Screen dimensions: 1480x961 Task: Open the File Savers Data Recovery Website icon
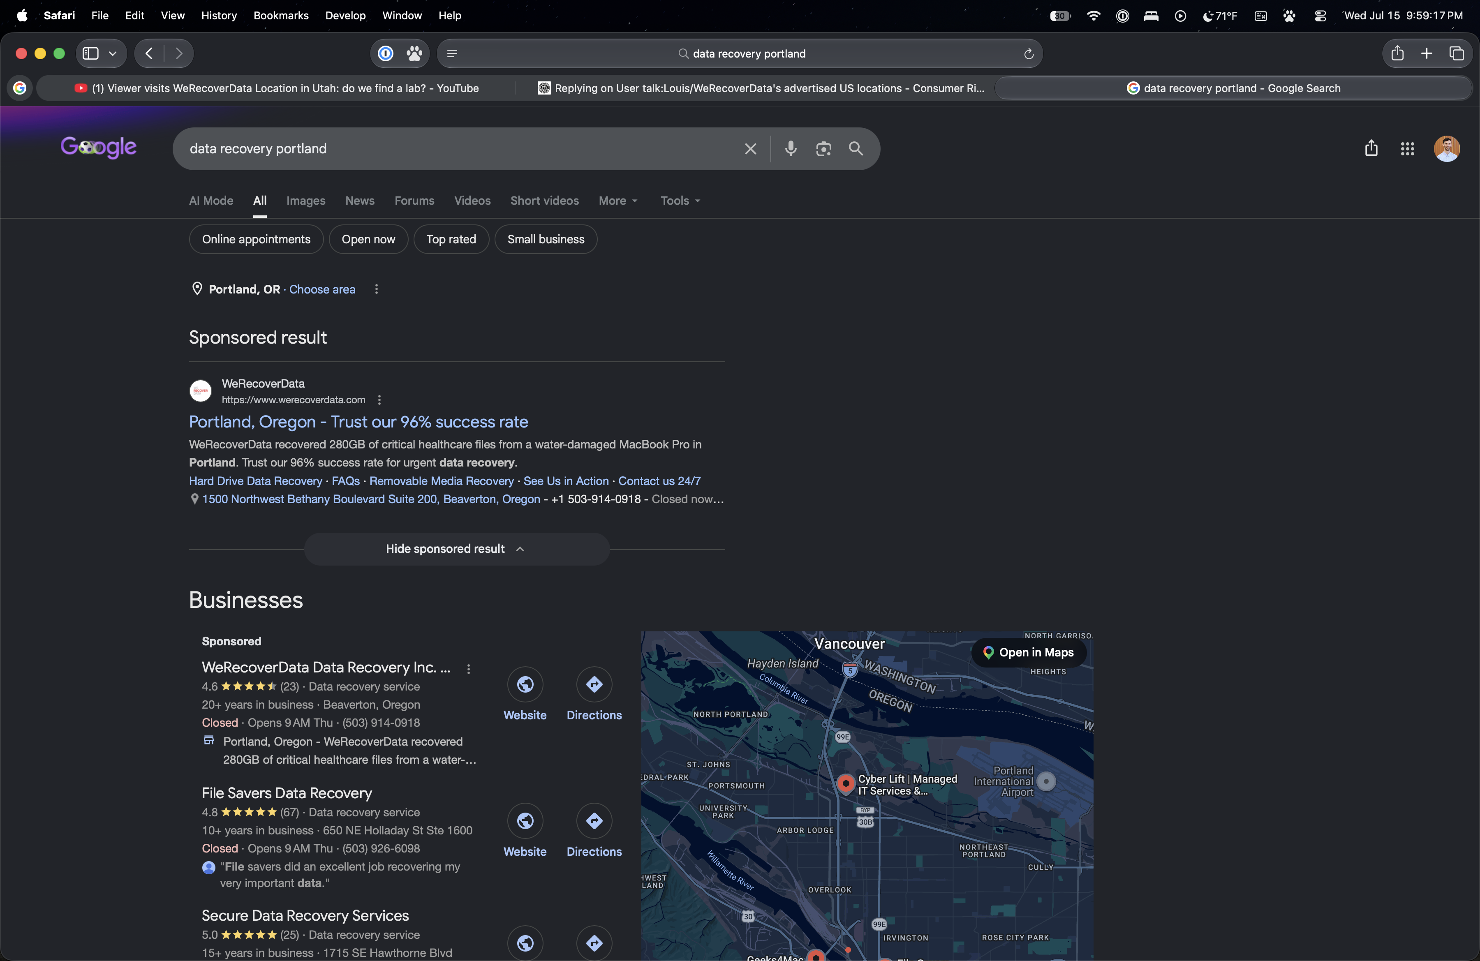[x=525, y=821]
